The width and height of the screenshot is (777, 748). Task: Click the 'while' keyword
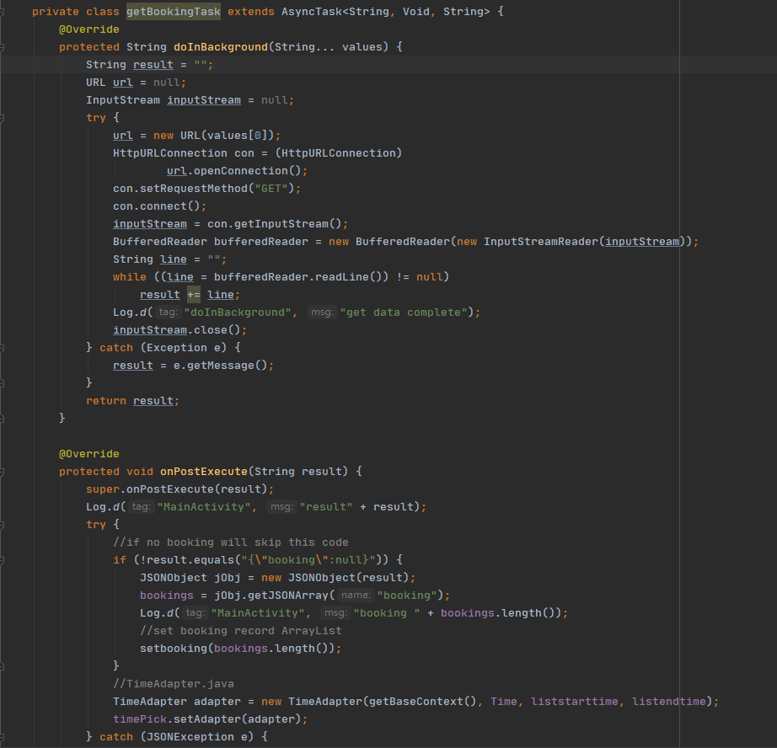129,277
